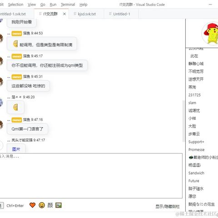This screenshot has height=218, width=218.
Task: Select member 231725 in the list
Action: (194, 95)
